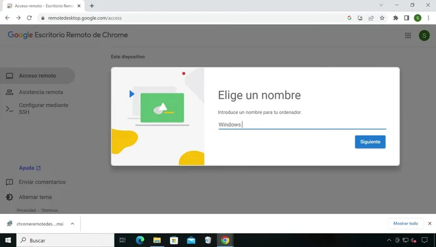The image size is (436, 247).
Task: Open the Chrome three-dot menu
Action: (x=429, y=18)
